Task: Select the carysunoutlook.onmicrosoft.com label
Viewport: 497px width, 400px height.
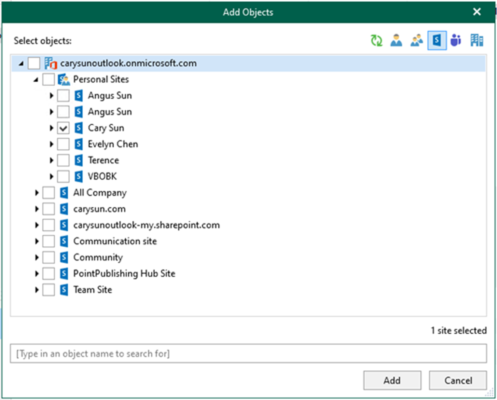Action: pyautogui.click(x=128, y=63)
